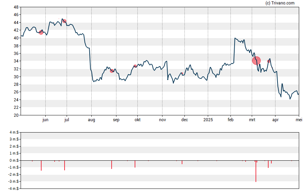
Task: Click the large red marker in March
Action: (256, 61)
